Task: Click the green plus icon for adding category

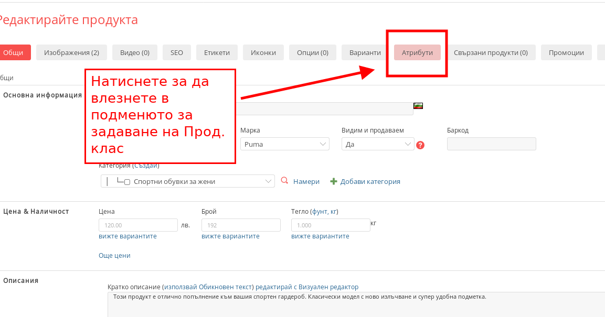Action: (333, 181)
